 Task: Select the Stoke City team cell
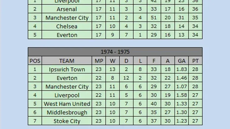pyautogui.click(x=67, y=121)
